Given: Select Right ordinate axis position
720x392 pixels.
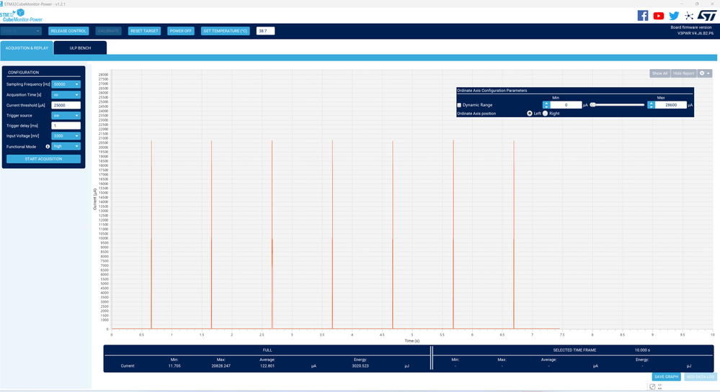Looking at the screenshot, I should tap(545, 113).
